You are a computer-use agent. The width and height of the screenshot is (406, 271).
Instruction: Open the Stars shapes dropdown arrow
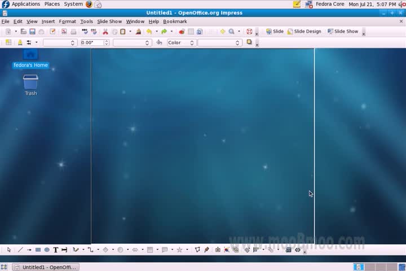(x=187, y=250)
